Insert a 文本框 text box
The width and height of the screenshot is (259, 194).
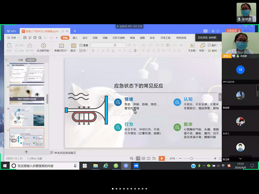coord(192,46)
